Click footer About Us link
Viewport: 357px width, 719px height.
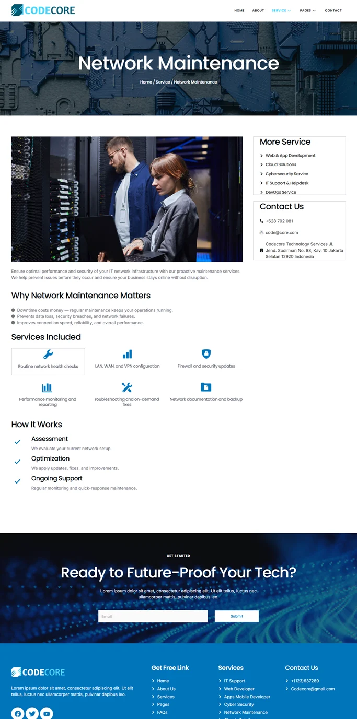point(166,689)
